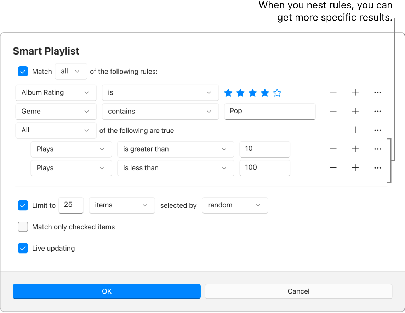Edit the Limit to field showing 25
The image size is (405, 313).
click(71, 205)
